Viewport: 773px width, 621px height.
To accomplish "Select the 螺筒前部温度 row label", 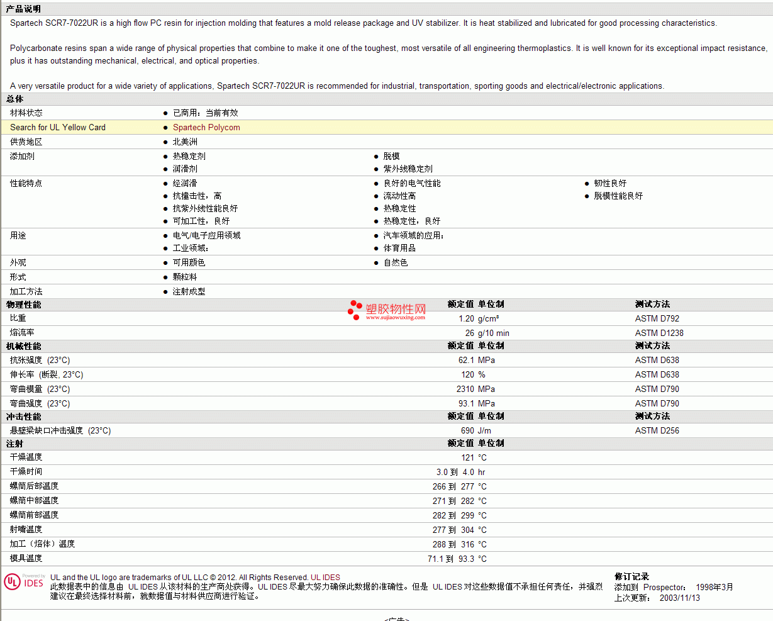I will click(x=35, y=515).
